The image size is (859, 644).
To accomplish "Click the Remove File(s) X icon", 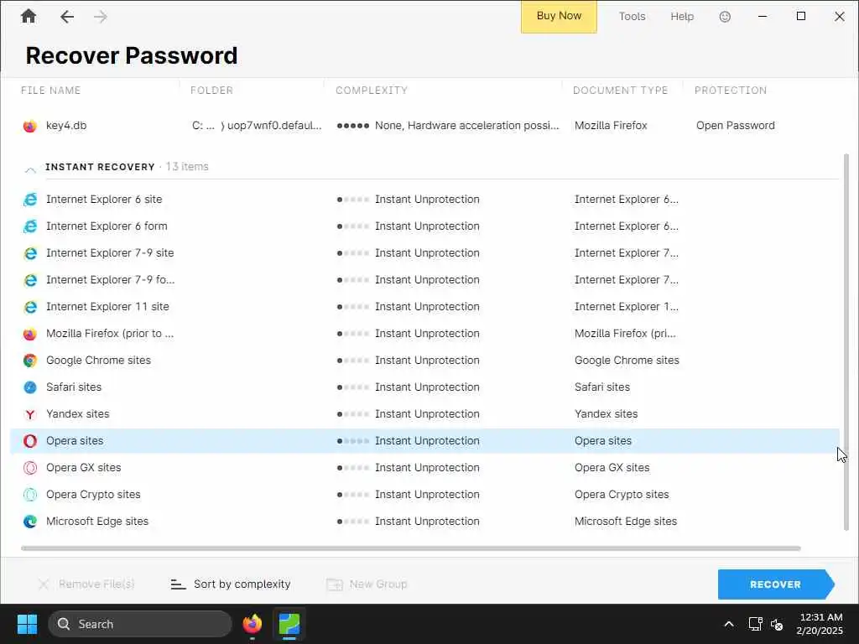I will (x=44, y=584).
